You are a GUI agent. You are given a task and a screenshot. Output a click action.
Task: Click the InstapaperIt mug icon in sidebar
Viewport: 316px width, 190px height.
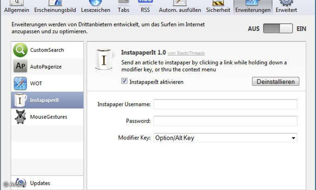coord(20,100)
